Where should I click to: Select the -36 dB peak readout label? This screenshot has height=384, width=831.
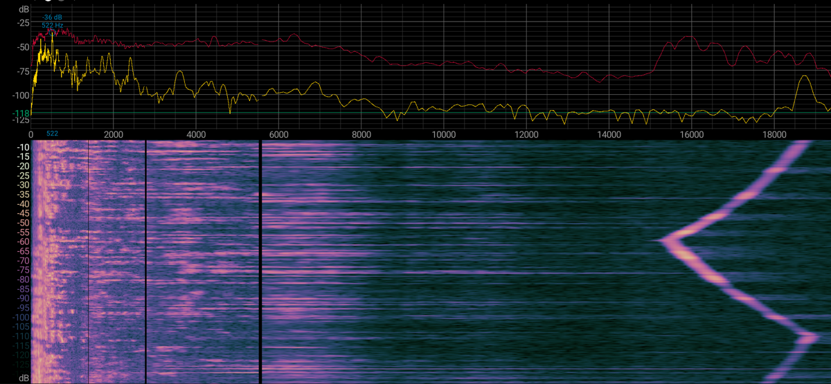pos(51,17)
